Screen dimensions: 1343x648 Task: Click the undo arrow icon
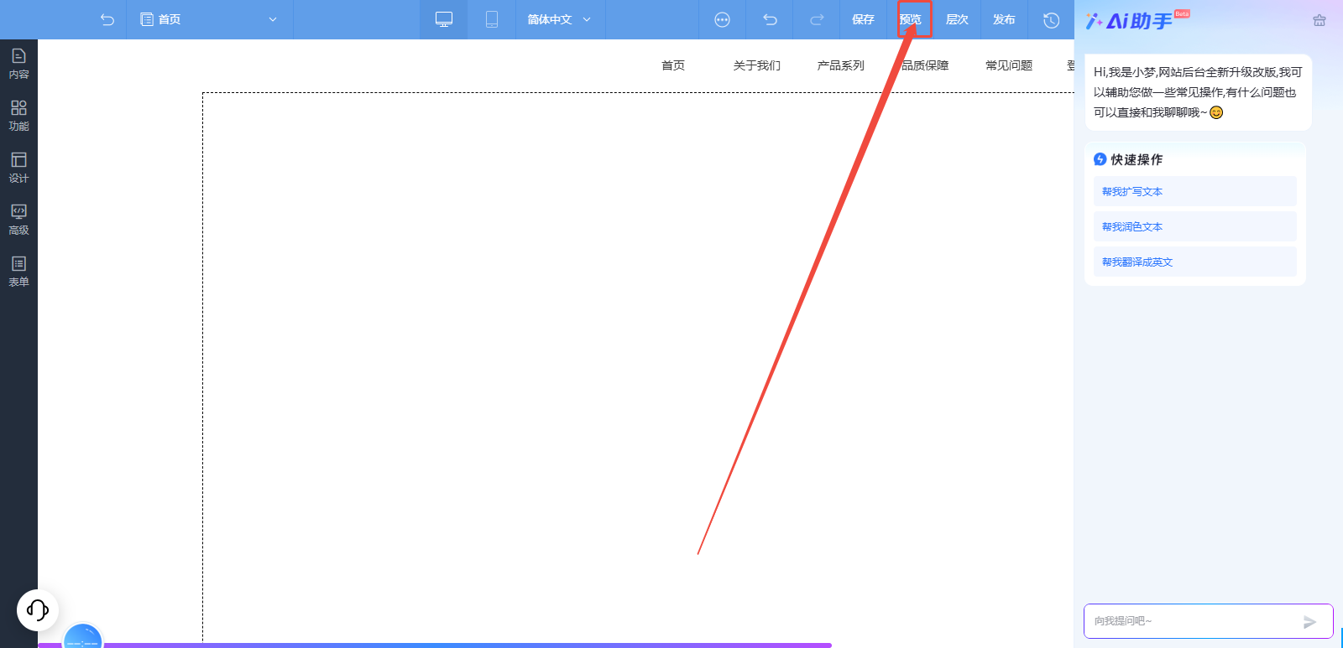click(x=770, y=19)
